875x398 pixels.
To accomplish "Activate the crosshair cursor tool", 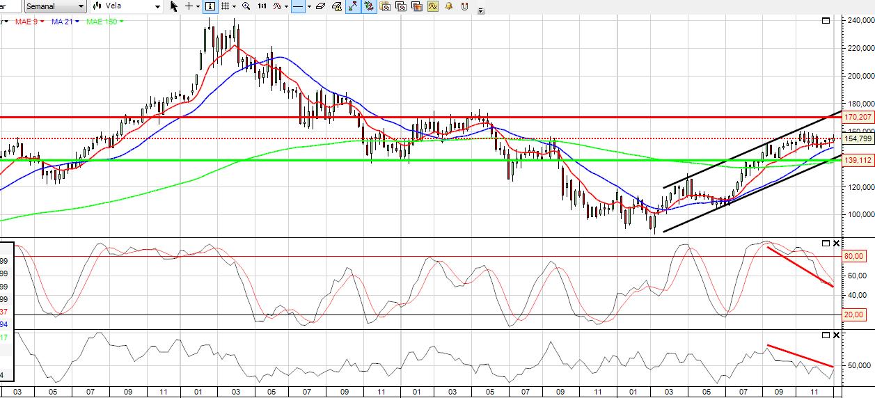I will [189, 6].
